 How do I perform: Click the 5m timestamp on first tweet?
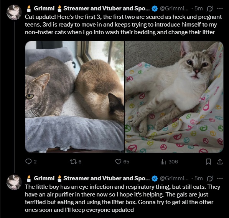pyautogui.click(x=199, y=8)
